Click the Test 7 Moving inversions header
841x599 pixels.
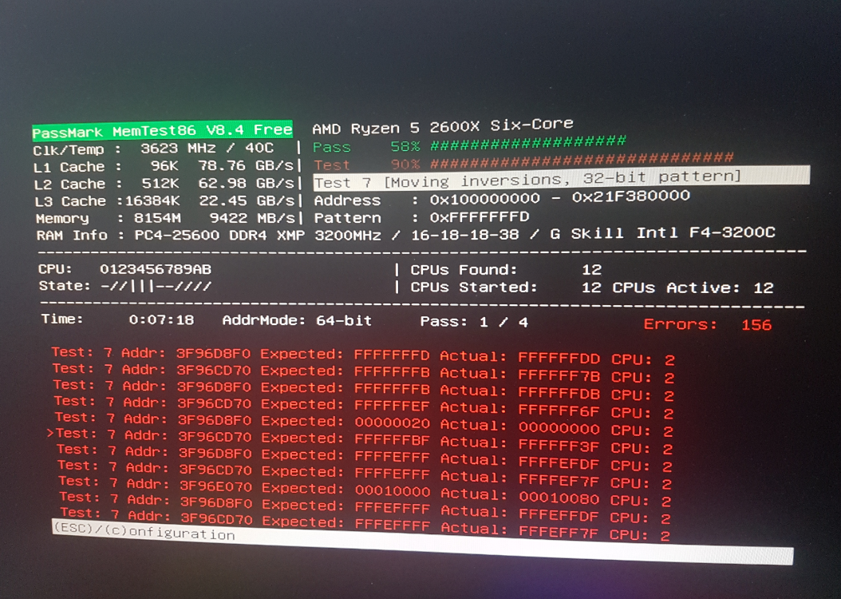pyautogui.click(x=561, y=179)
